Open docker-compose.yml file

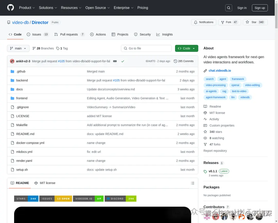coord(30,143)
